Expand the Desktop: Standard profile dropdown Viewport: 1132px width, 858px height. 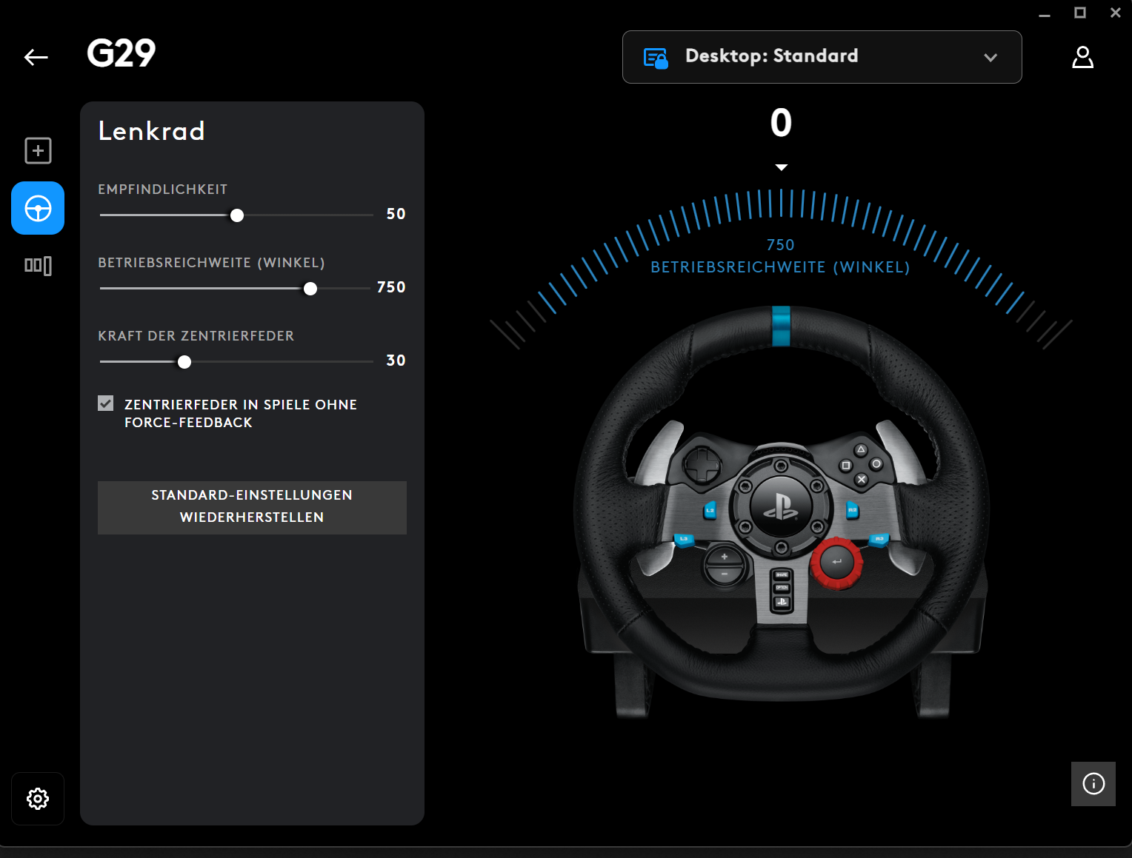coord(822,57)
